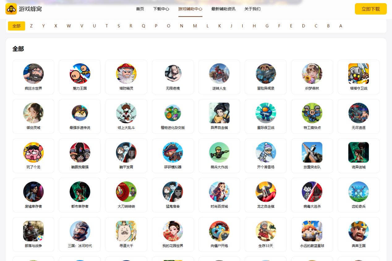The height and width of the screenshot is (261, 392).
Task: Open the 关于我们 page
Action: coord(252,9)
